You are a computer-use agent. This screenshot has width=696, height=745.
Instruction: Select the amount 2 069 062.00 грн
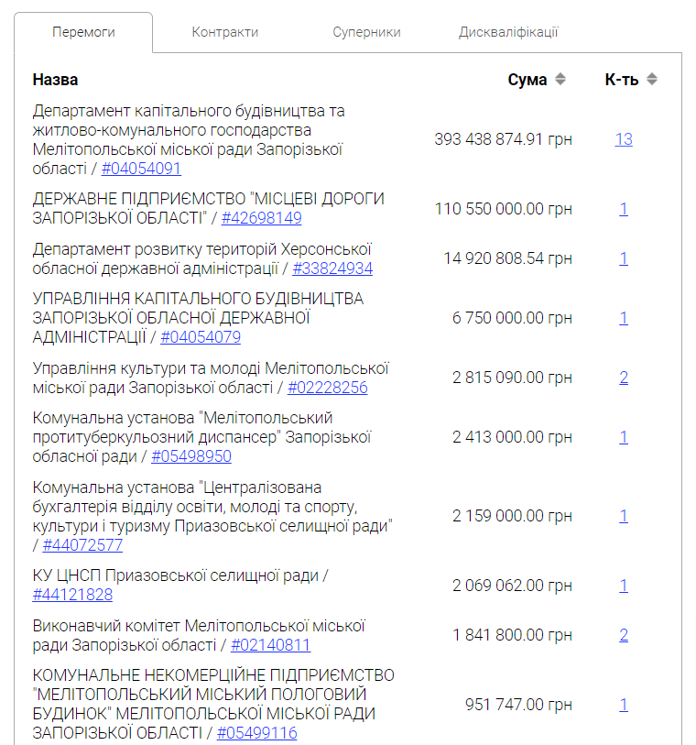click(512, 586)
